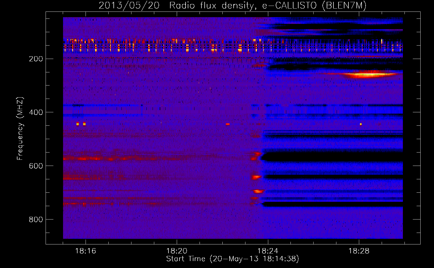Select the 'Frequency (MHZ)' y-axis label
Image resolution: width=434 pixels, height=268 pixels.
tap(20, 128)
